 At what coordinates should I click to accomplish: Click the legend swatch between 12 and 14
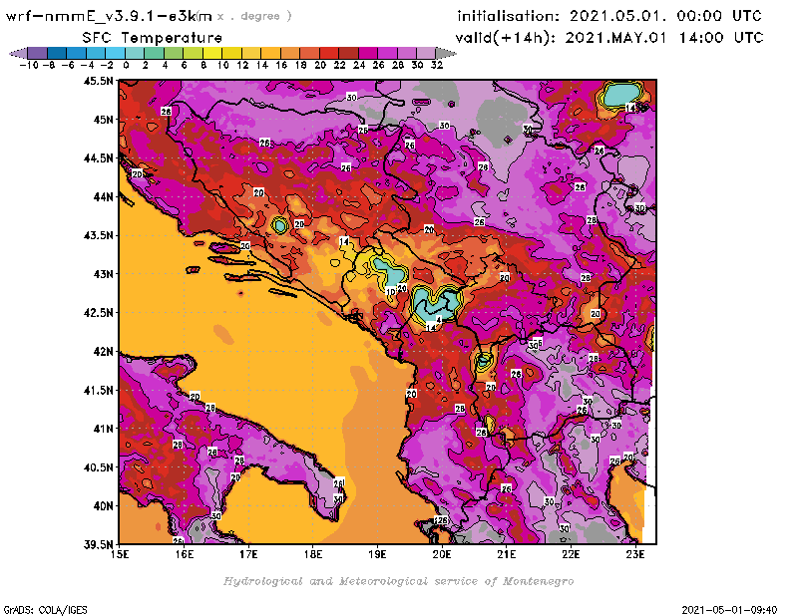[251, 53]
